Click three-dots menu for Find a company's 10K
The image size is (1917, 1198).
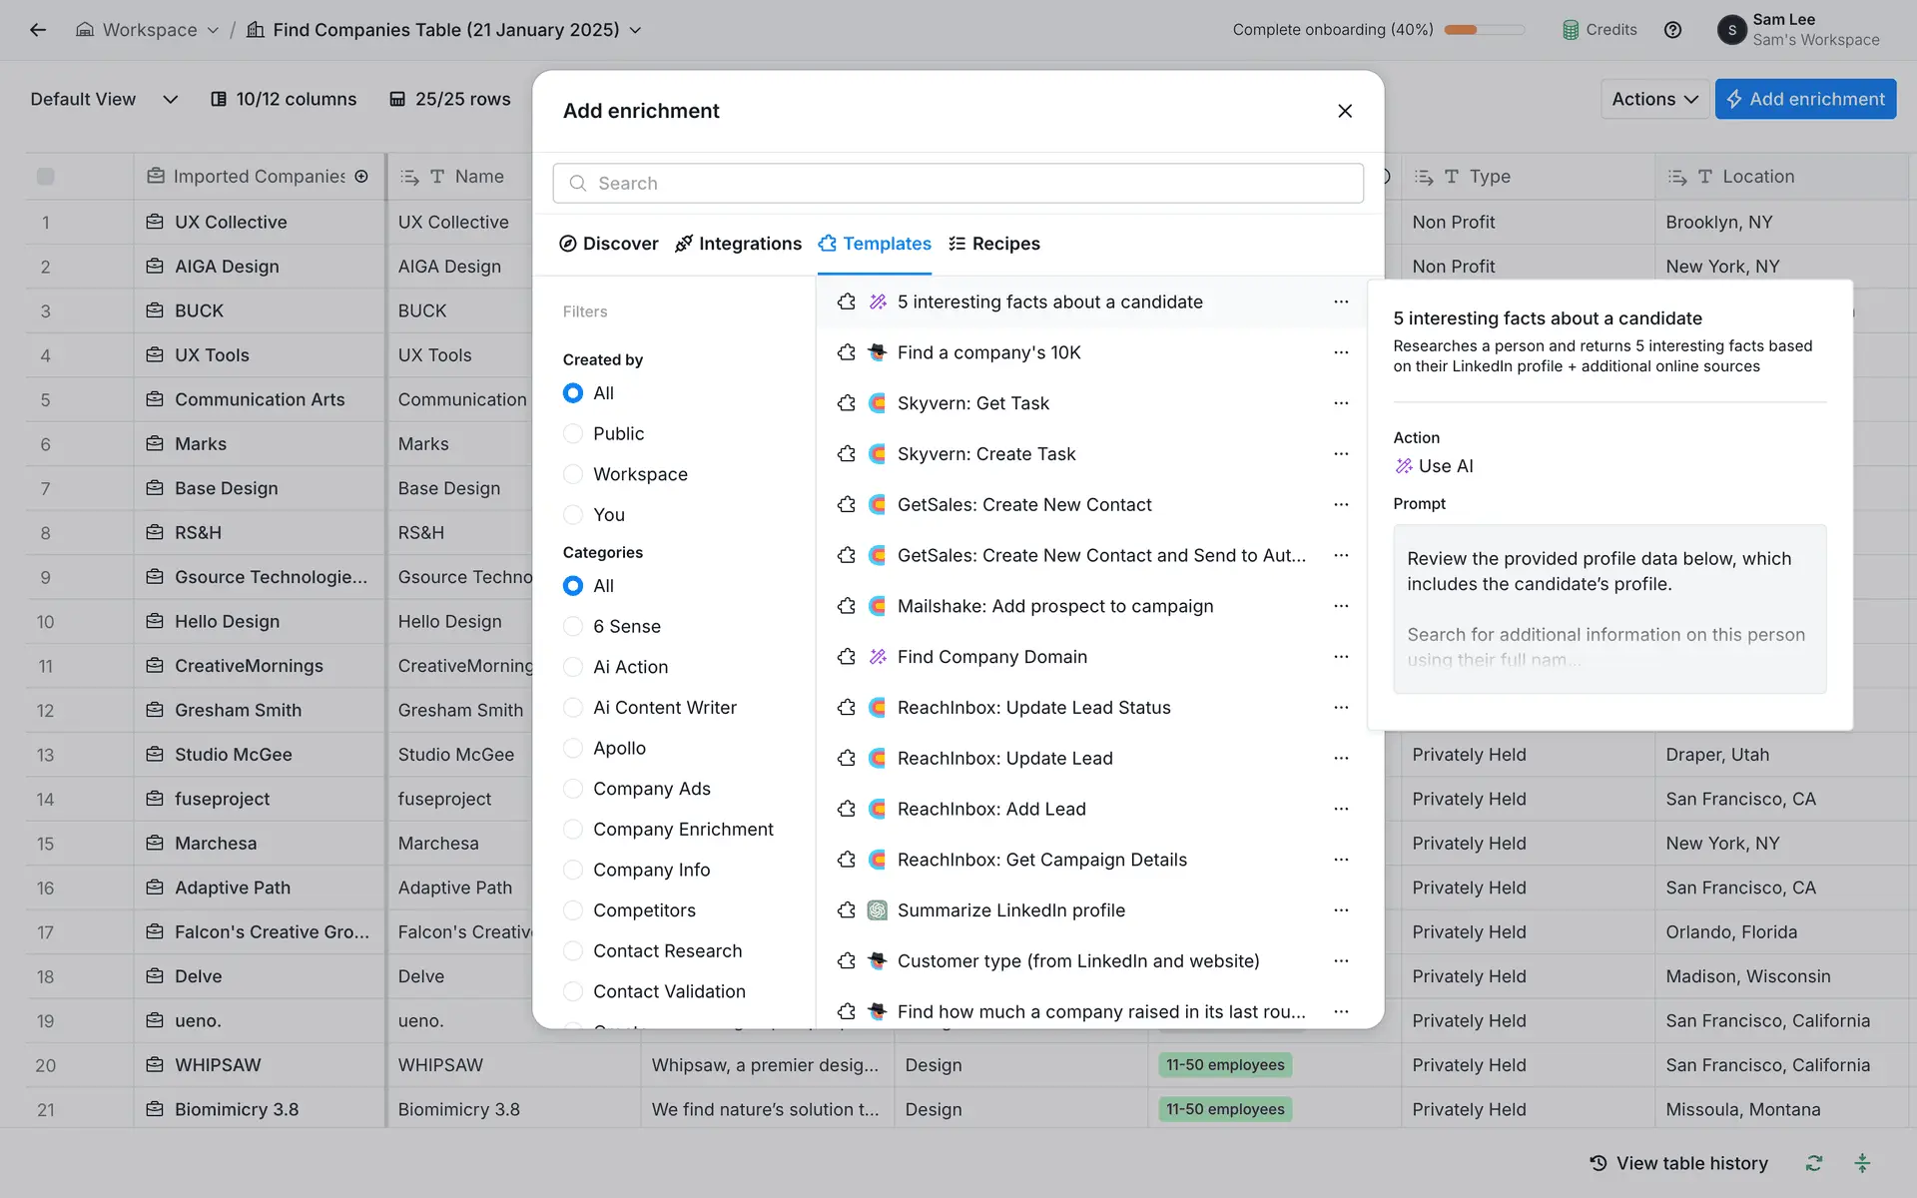click(1341, 352)
